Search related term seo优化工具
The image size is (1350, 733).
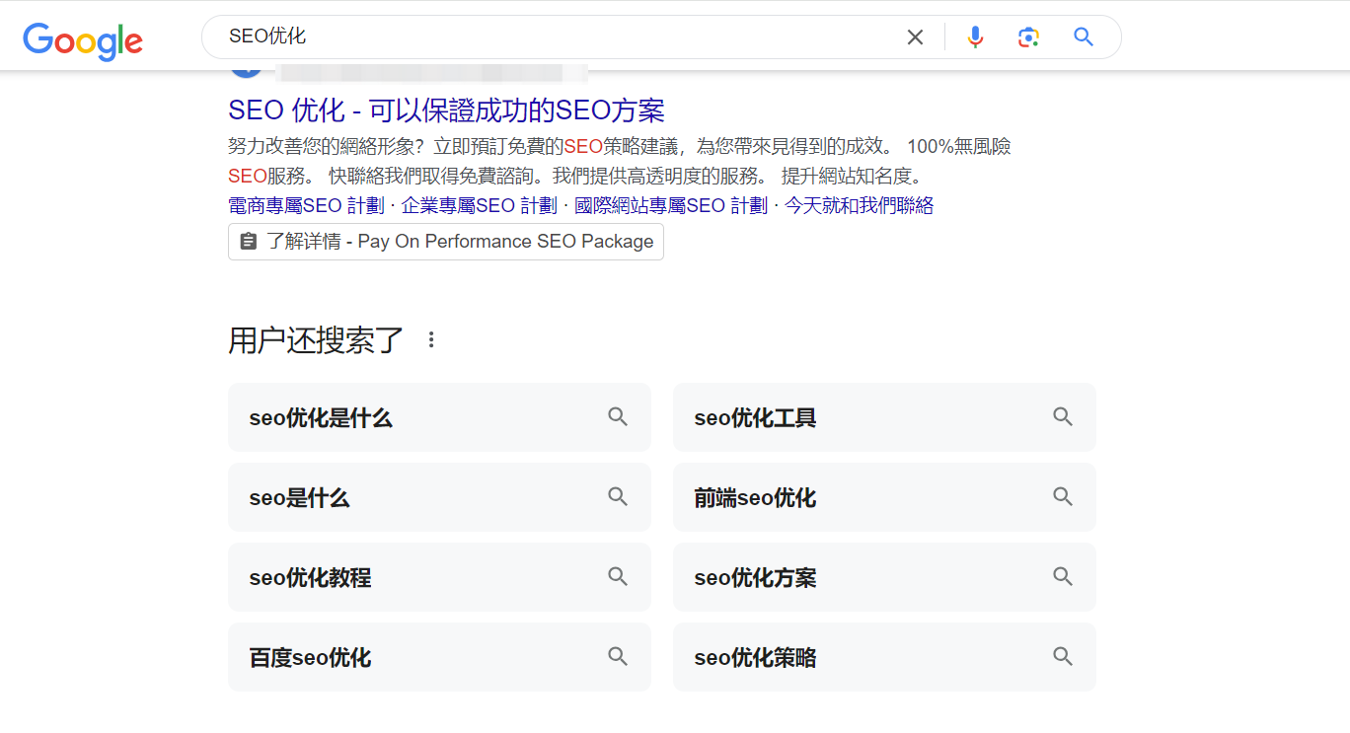(x=884, y=417)
